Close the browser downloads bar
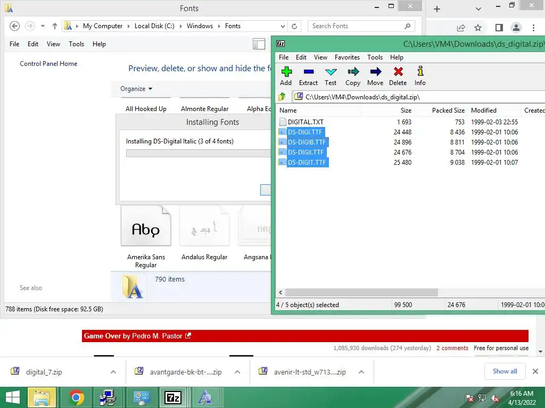This screenshot has height=408, width=545. pos(535,371)
